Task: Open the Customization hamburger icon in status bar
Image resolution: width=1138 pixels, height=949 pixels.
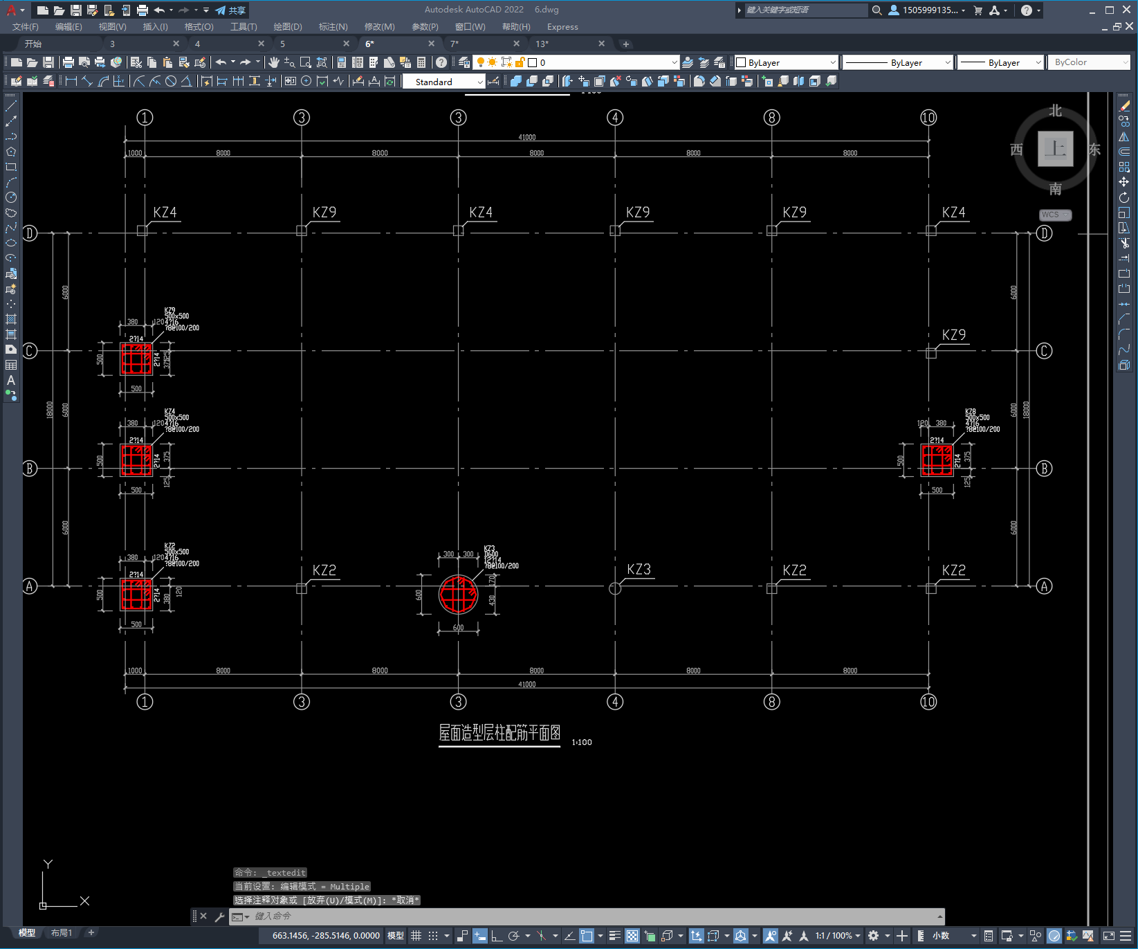Action: click(1126, 936)
